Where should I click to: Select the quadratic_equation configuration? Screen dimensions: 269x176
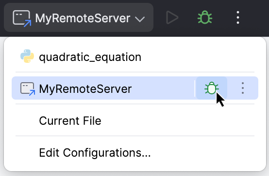[135, 57]
